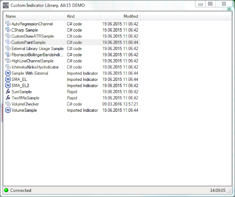Viewport: 235px width, 197px height.
Task: Click the 09.03.2016 13:57:21 modified date
Action: pyautogui.click(x=120, y=104)
